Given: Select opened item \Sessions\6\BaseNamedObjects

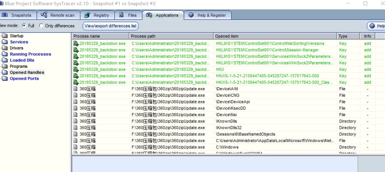Looking at the screenshot, I should point(245,134).
